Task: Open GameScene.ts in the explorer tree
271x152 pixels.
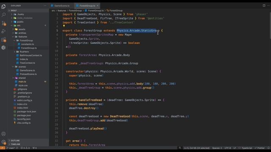Action: [x=28, y=71]
